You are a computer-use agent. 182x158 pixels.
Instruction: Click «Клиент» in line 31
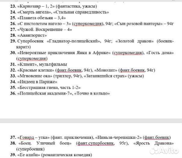[27, 64]
